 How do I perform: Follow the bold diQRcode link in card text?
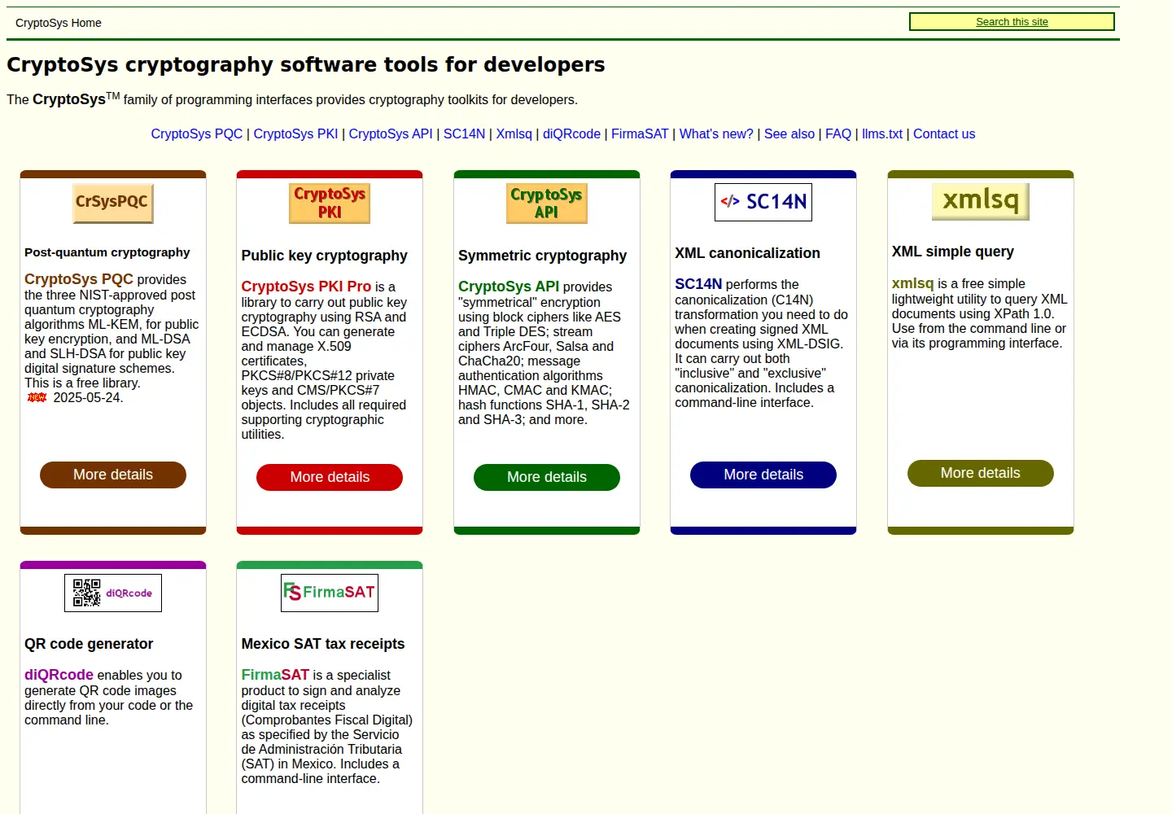(x=59, y=675)
